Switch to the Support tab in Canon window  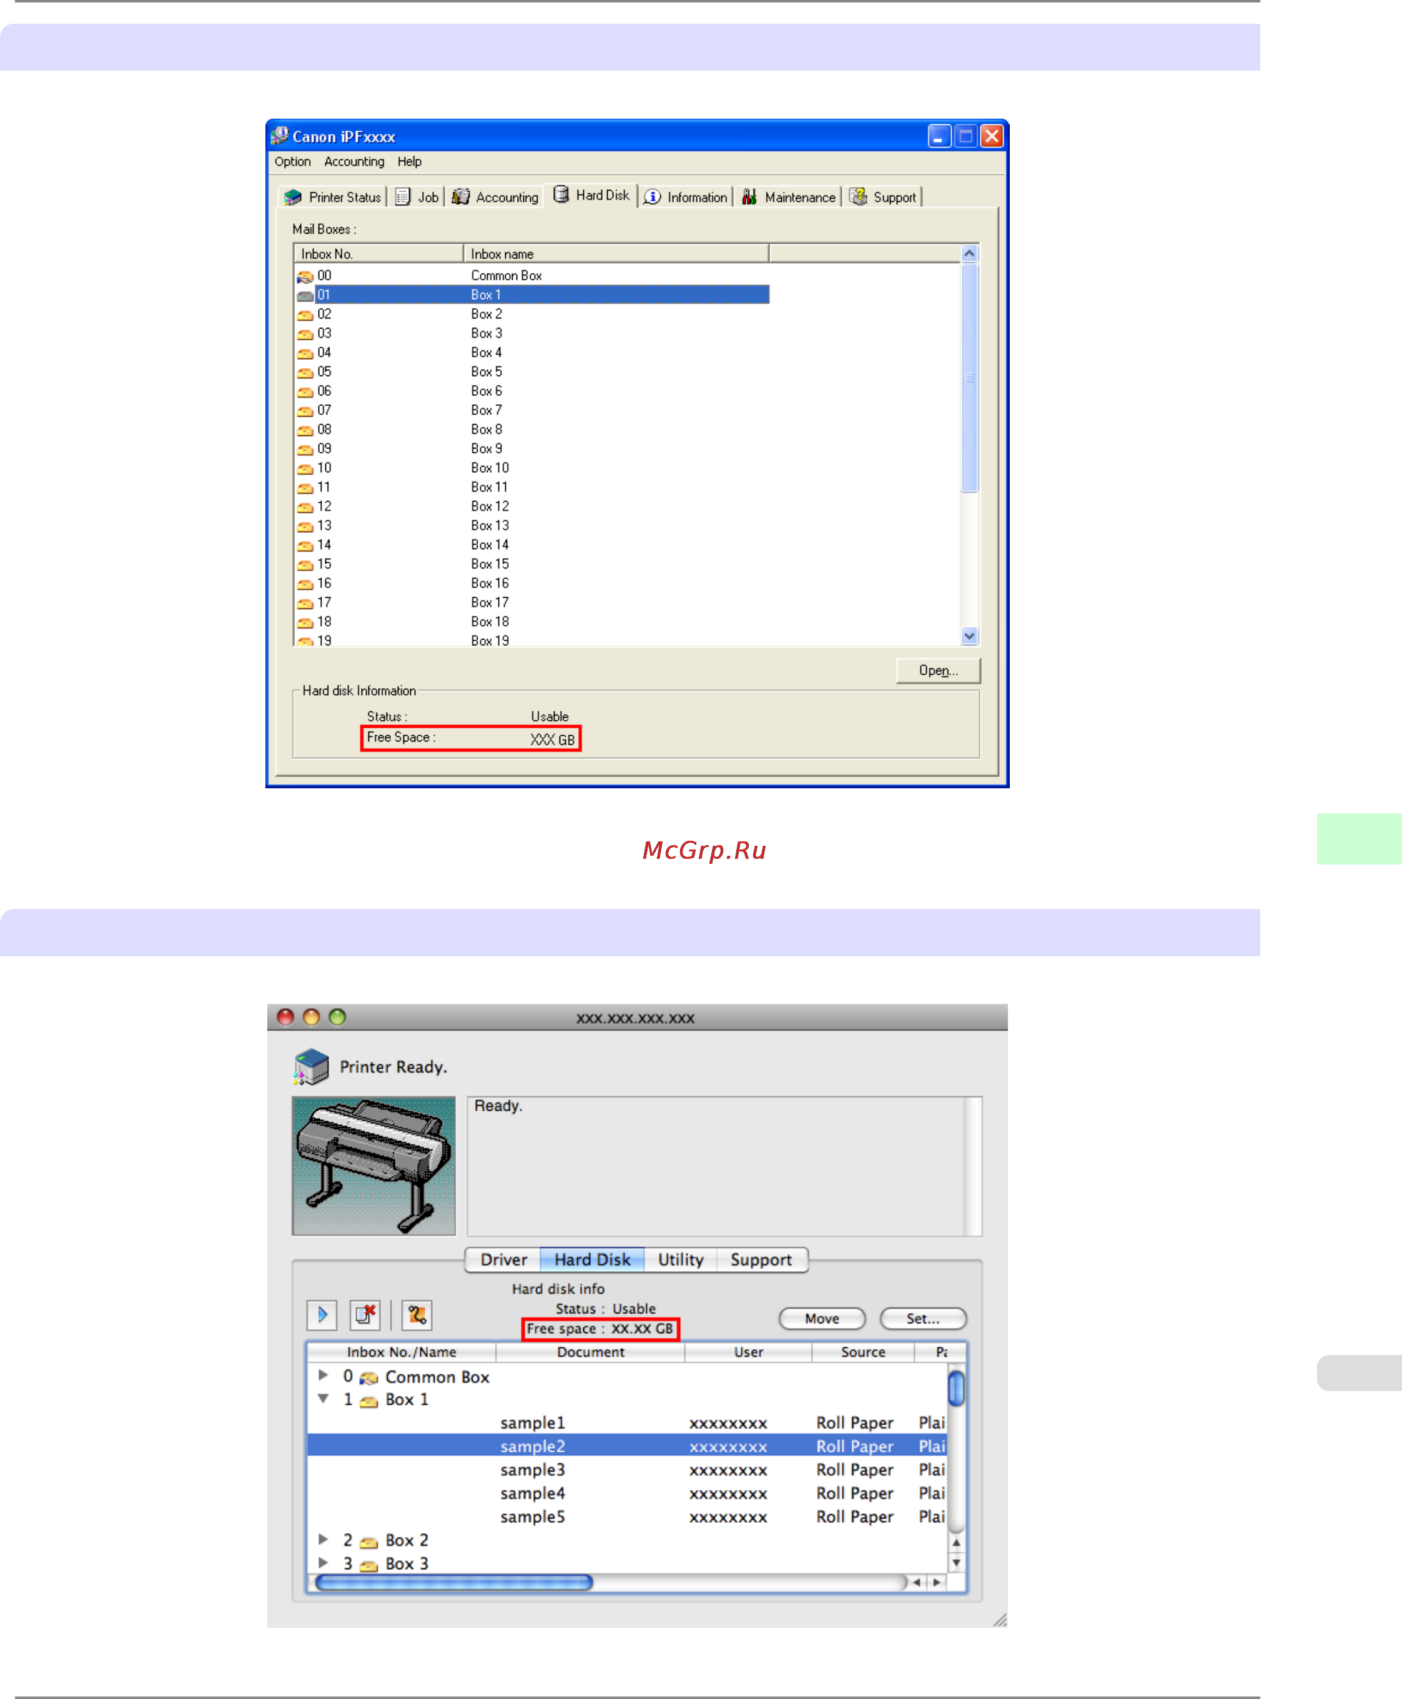[x=882, y=197]
